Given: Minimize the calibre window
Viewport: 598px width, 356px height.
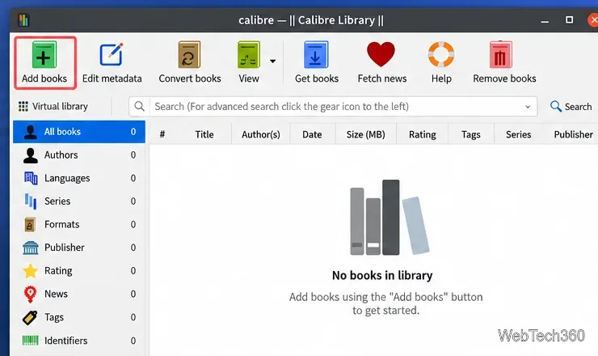Looking at the screenshot, I should [x=545, y=20].
